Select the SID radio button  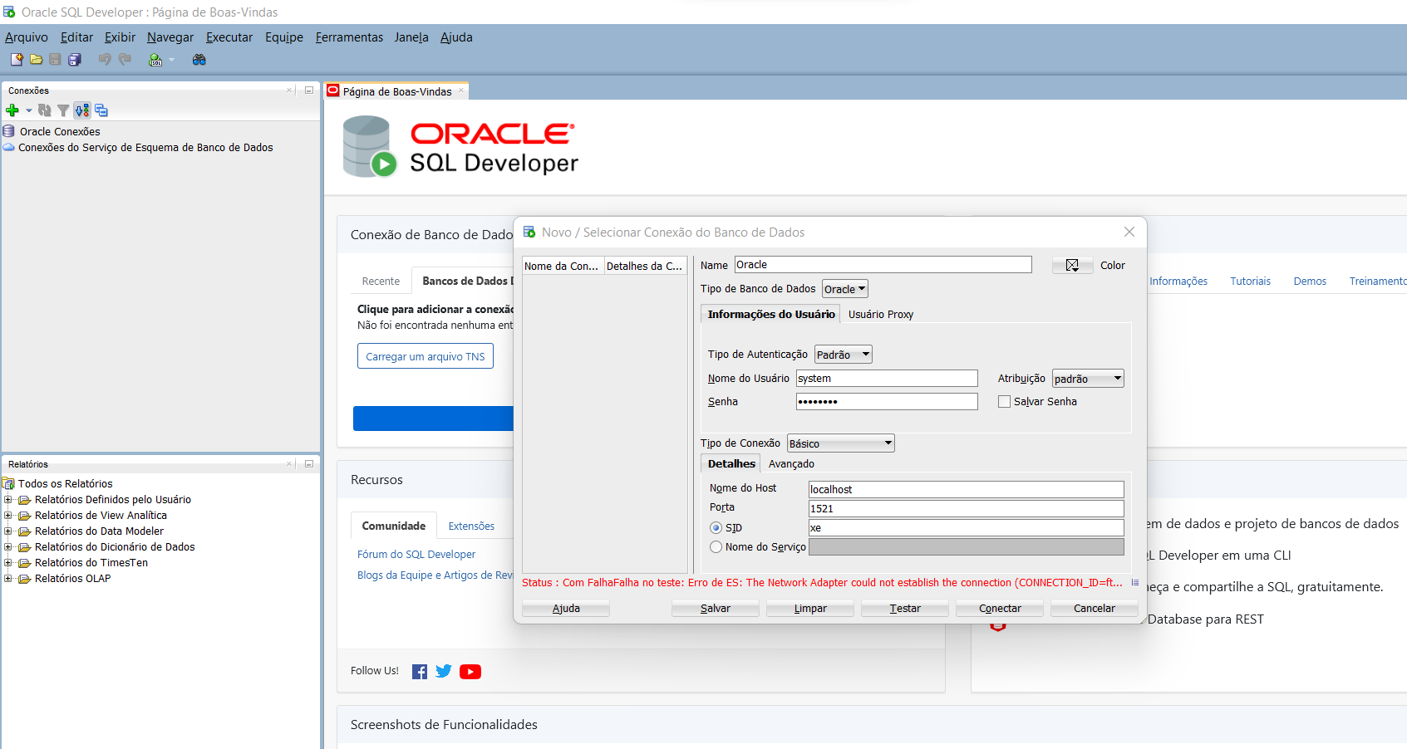pyautogui.click(x=716, y=528)
